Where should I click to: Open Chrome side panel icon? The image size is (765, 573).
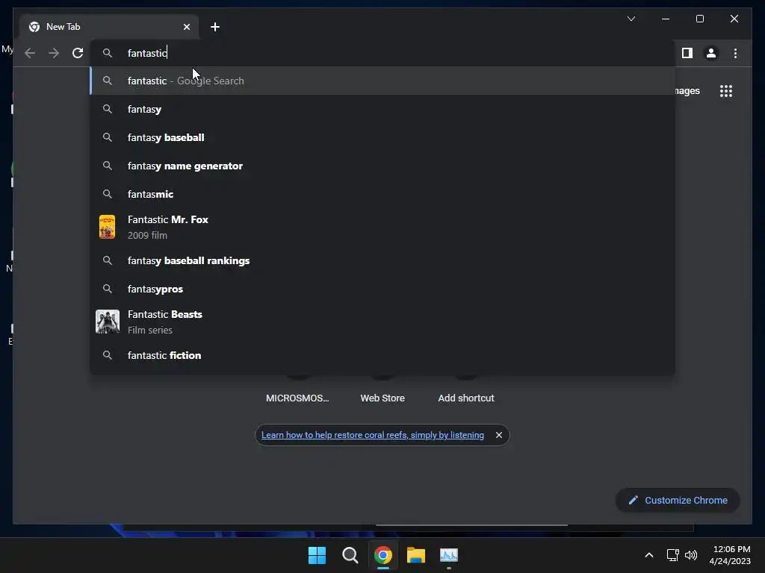(x=687, y=53)
